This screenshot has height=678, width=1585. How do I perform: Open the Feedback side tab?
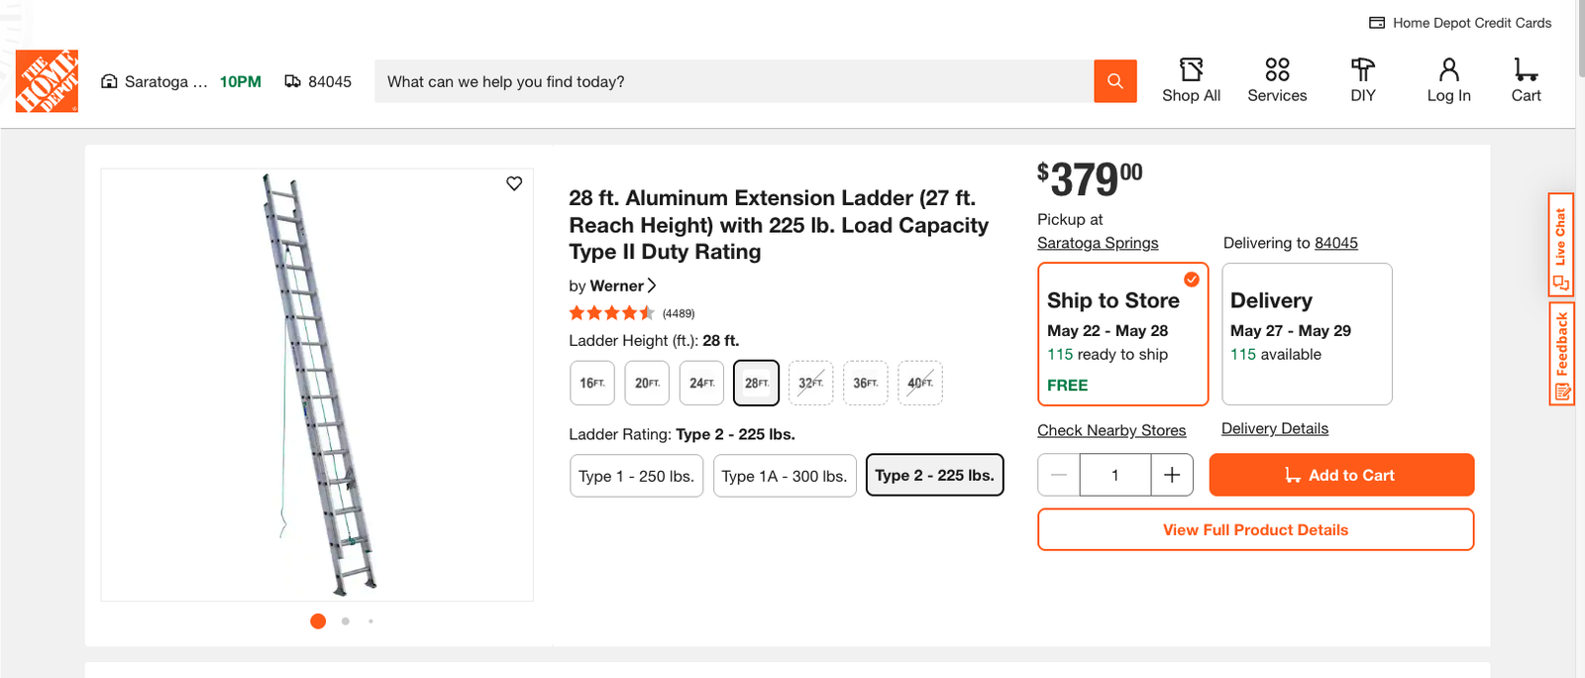tap(1561, 354)
